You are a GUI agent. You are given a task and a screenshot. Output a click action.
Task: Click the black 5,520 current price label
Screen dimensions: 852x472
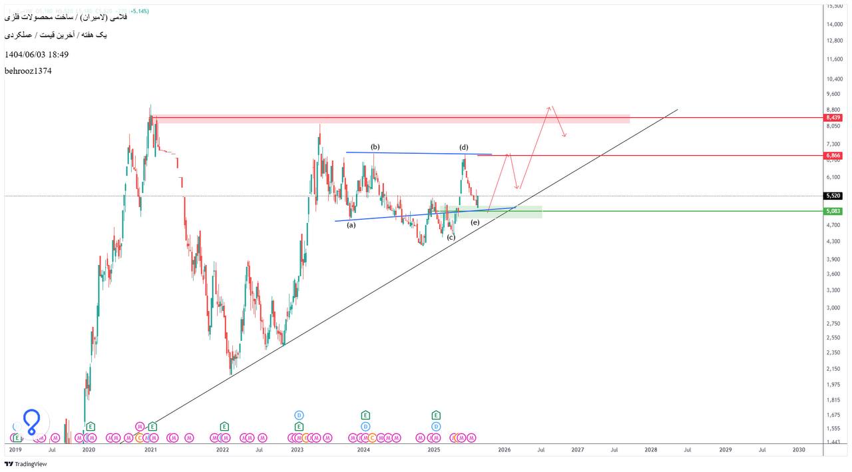tap(833, 196)
